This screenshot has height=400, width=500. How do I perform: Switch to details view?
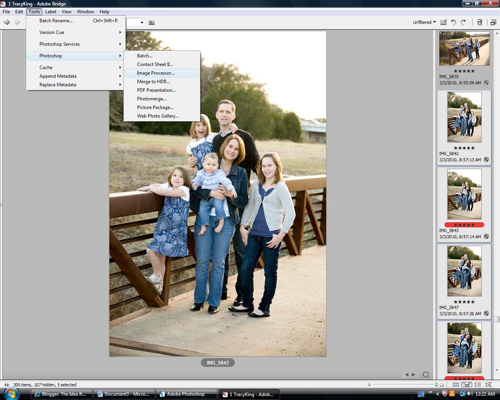pos(478,385)
